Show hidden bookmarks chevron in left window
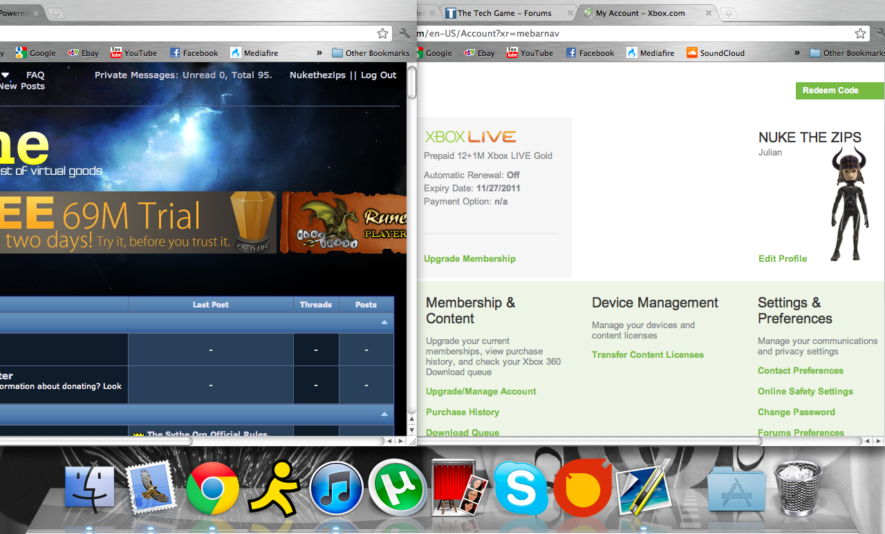Image resolution: width=885 pixels, height=534 pixels. (319, 53)
